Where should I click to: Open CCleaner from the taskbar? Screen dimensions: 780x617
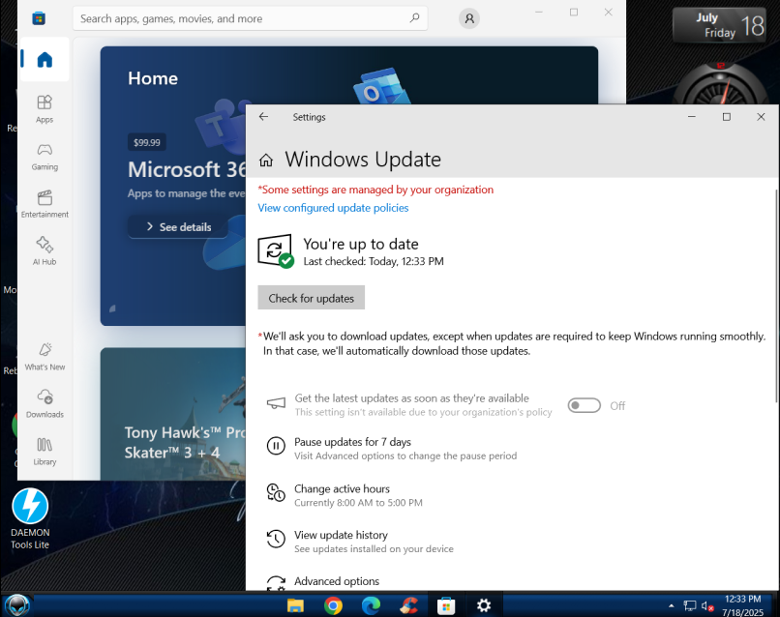coord(408,605)
